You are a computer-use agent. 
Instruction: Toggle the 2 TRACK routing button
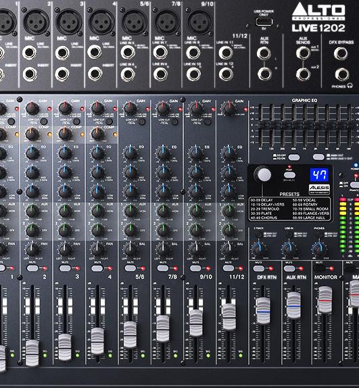click(x=258, y=234)
